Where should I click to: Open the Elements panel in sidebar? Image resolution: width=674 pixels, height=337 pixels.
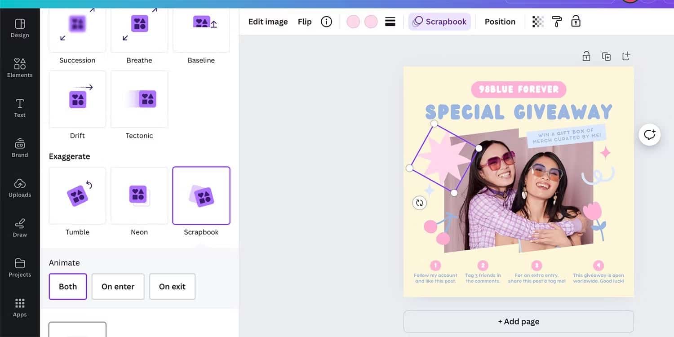[x=20, y=68]
